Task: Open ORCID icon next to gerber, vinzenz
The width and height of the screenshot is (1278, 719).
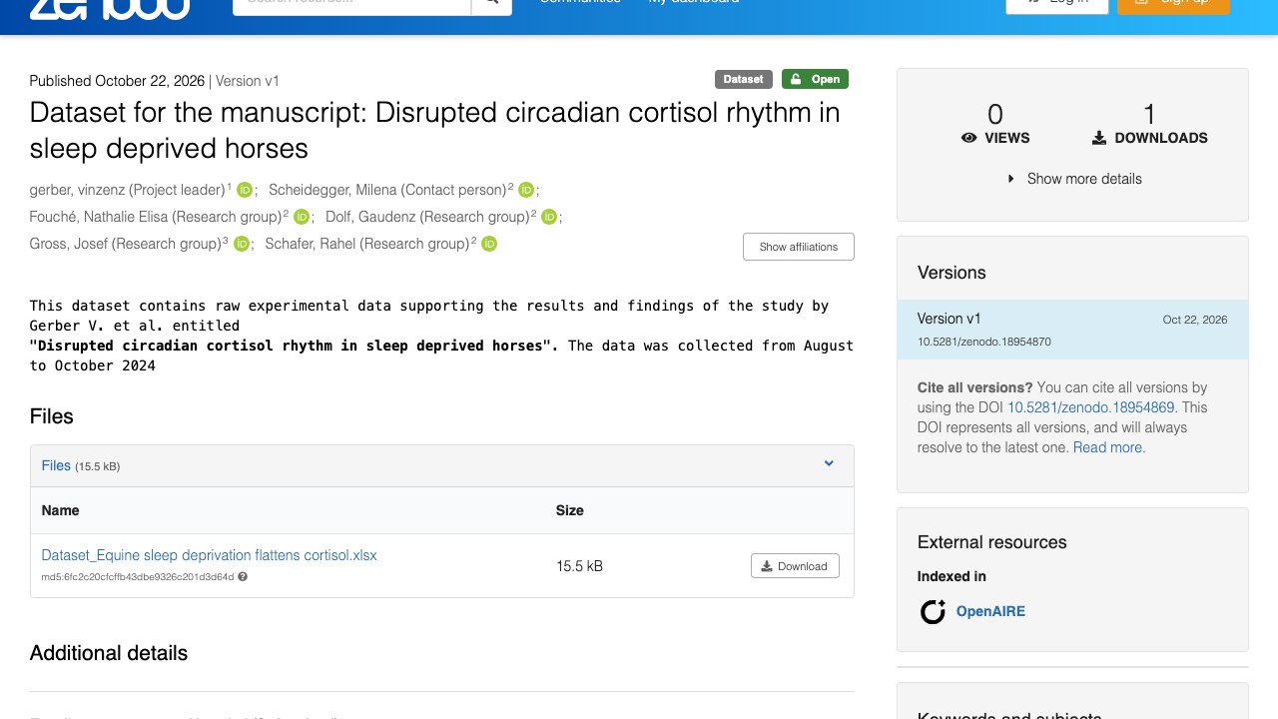Action: coord(245,190)
